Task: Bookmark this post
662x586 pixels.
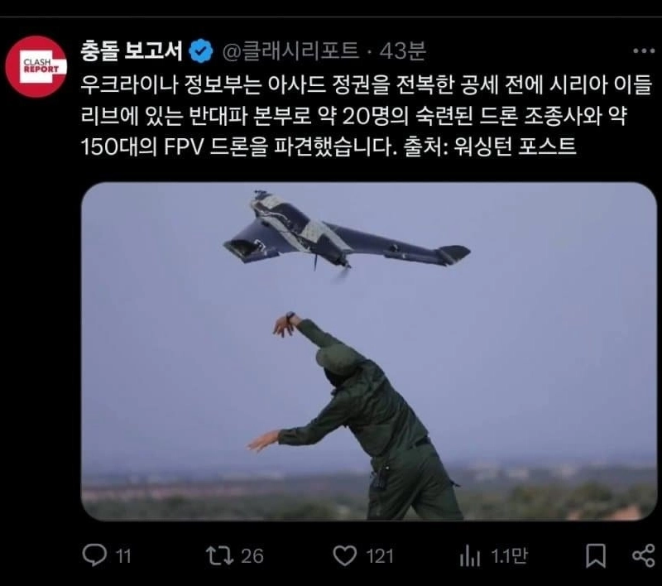Action: (596, 555)
